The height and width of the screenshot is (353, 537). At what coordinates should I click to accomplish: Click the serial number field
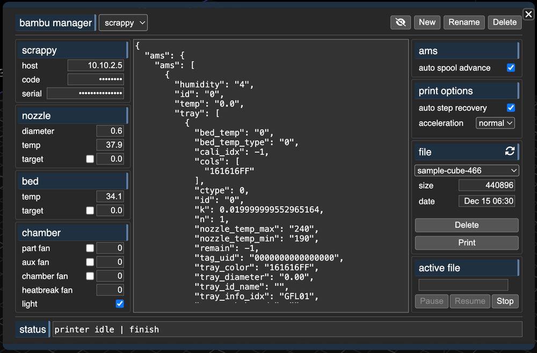[x=85, y=93]
